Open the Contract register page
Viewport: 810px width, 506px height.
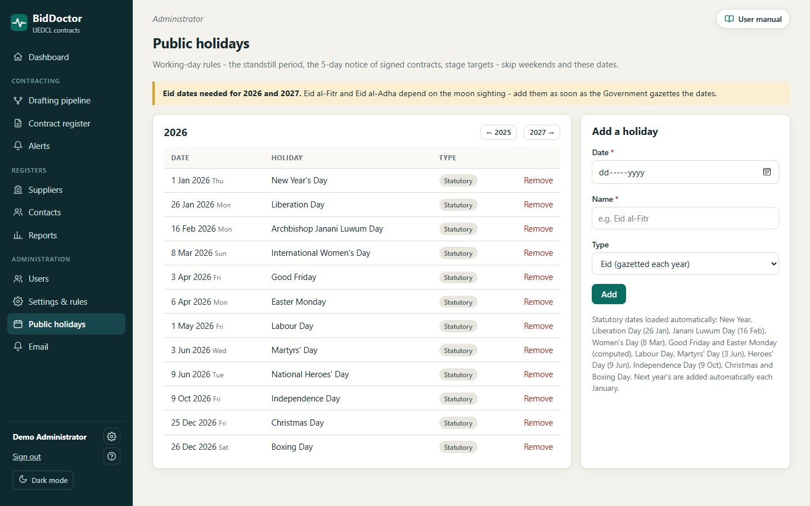coord(66,123)
